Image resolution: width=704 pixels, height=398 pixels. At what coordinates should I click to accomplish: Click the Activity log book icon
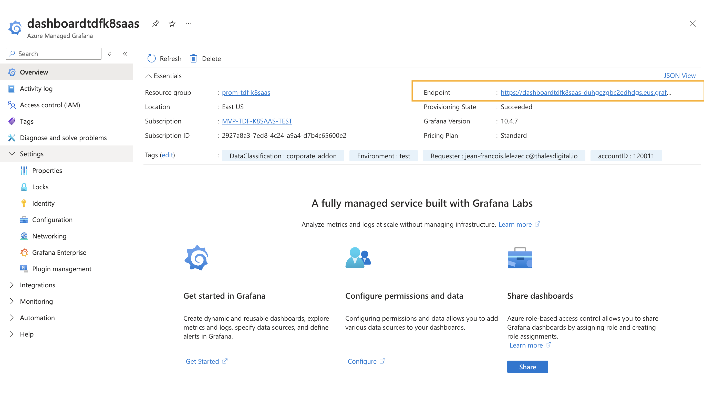click(12, 89)
